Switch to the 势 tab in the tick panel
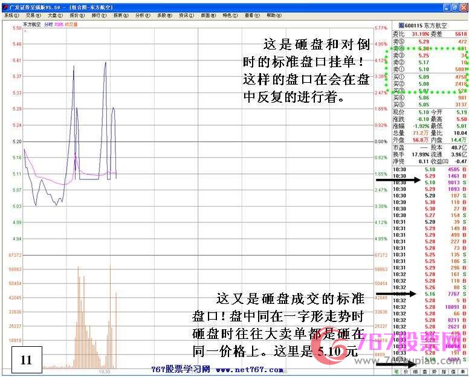Viewport: 469px width, 377px height. 435,372
